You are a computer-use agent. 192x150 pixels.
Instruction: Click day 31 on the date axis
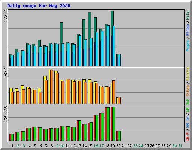[180, 146]
